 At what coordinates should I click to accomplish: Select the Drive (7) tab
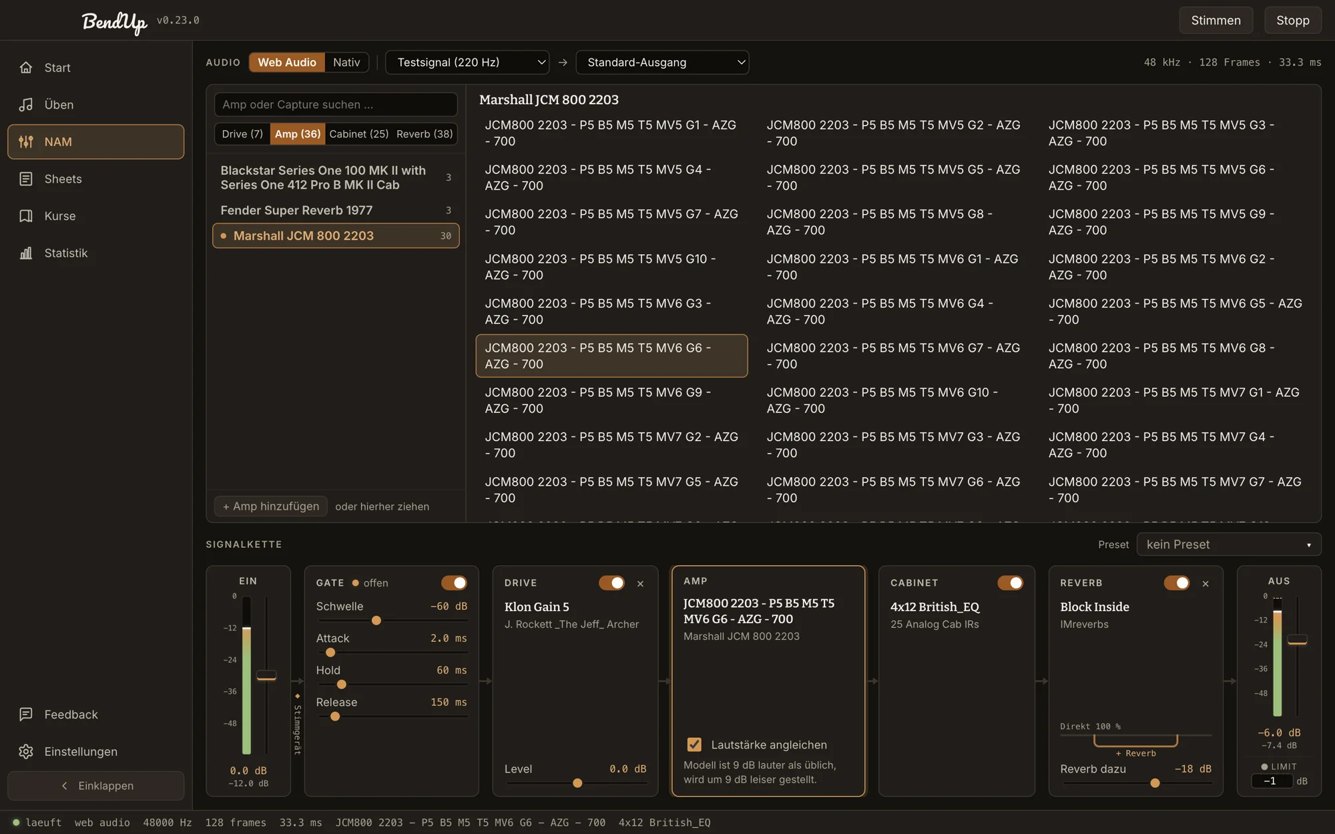click(242, 134)
